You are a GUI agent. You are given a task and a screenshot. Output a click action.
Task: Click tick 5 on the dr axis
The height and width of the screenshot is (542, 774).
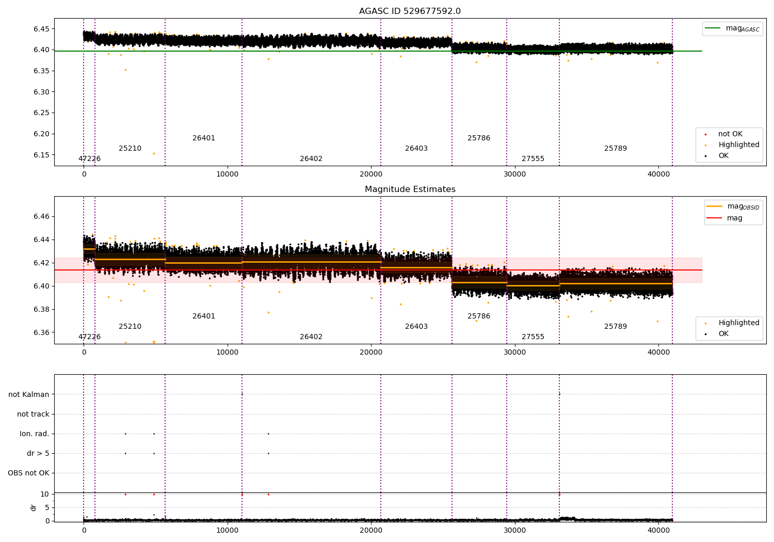coord(47,508)
